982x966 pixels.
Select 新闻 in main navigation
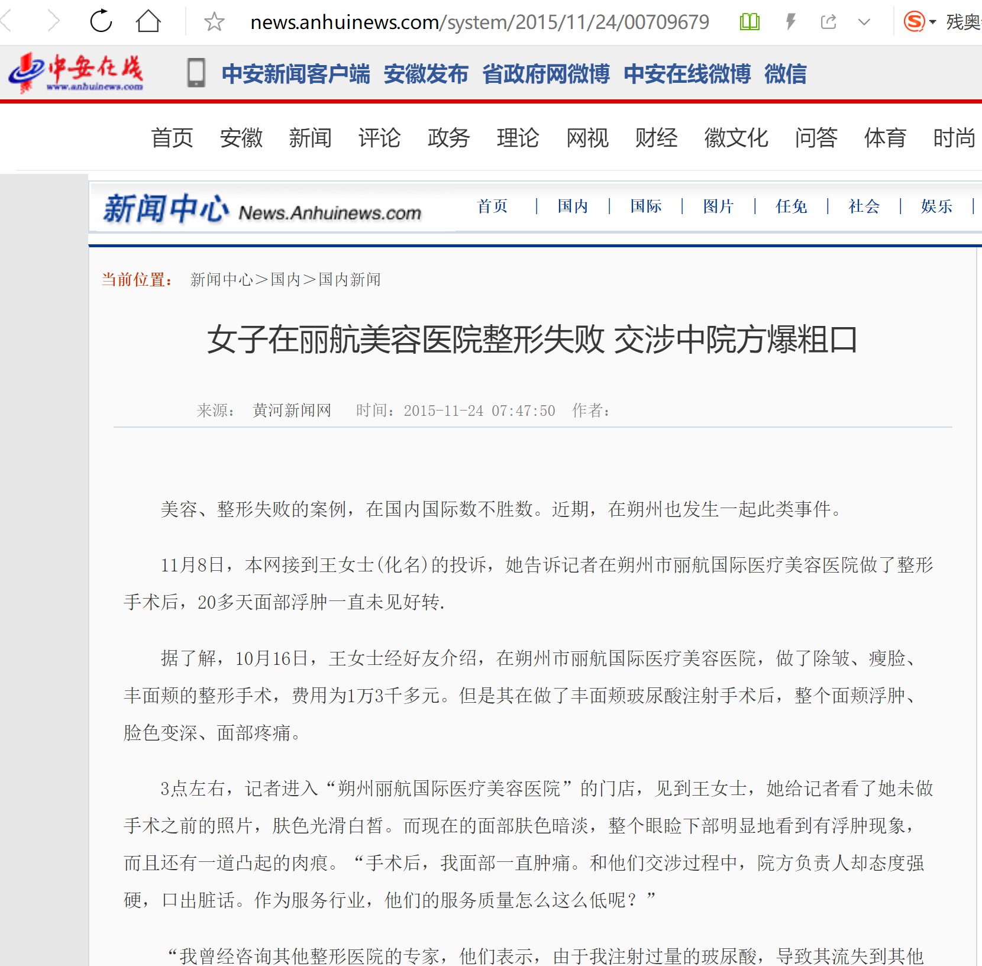311,138
